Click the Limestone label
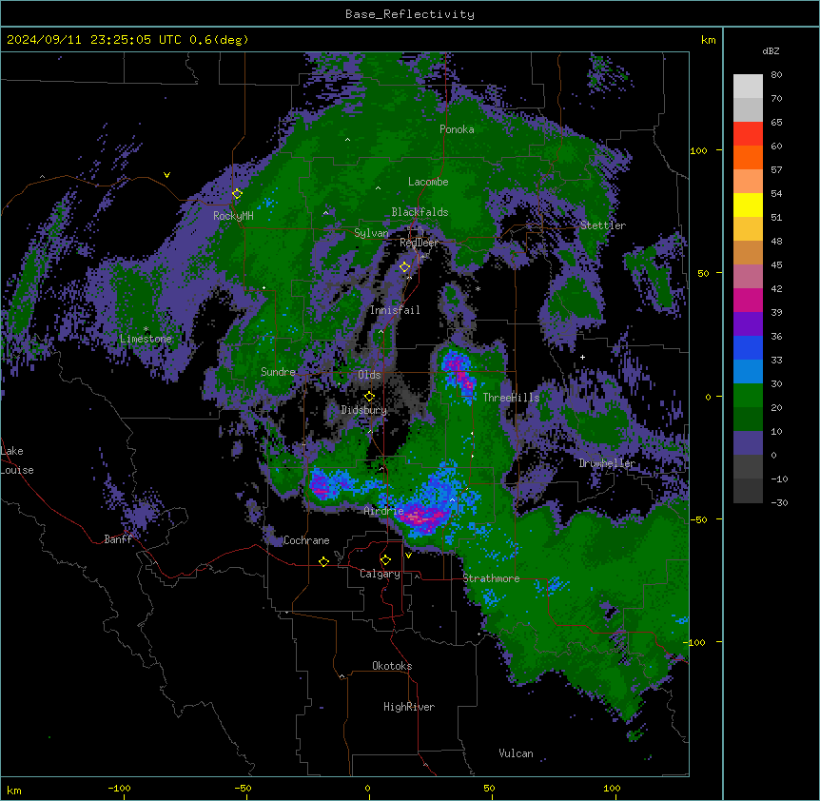Viewport: 820px width, 801px height. pos(146,339)
